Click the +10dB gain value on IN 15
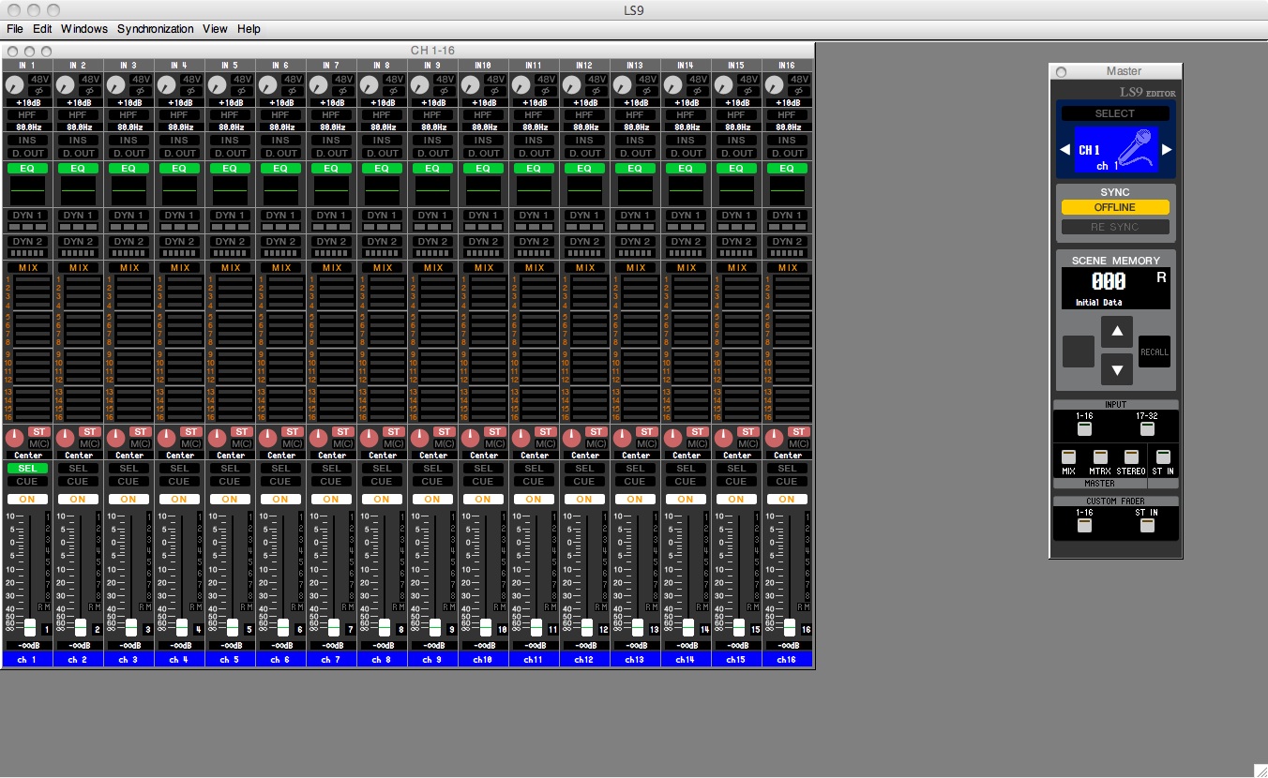The height and width of the screenshot is (778, 1268). 737,102
